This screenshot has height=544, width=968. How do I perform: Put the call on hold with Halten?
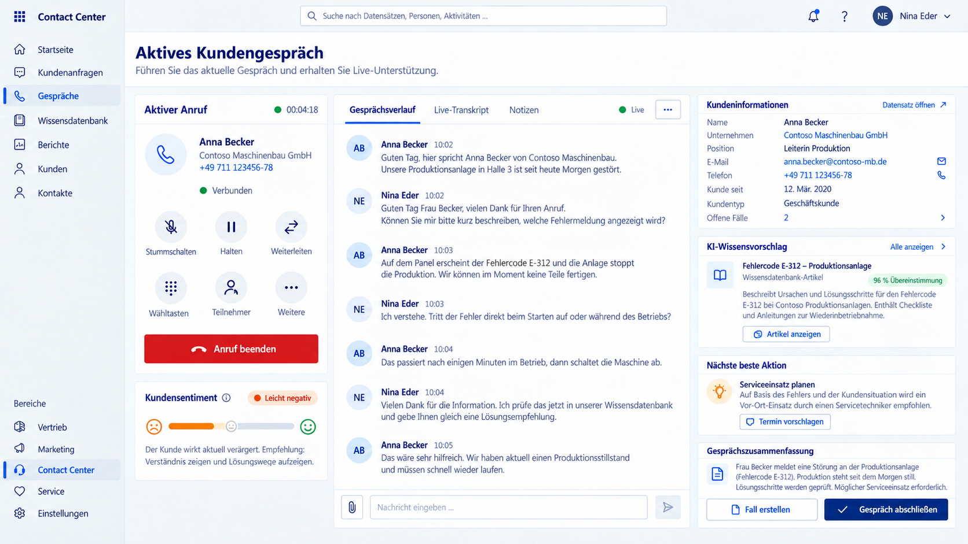(x=231, y=227)
